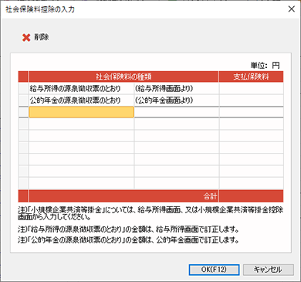Click the row selector beside 公的年金の源泉徴収票のとおり
Screen dimensions: 301x282
(x=23, y=100)
